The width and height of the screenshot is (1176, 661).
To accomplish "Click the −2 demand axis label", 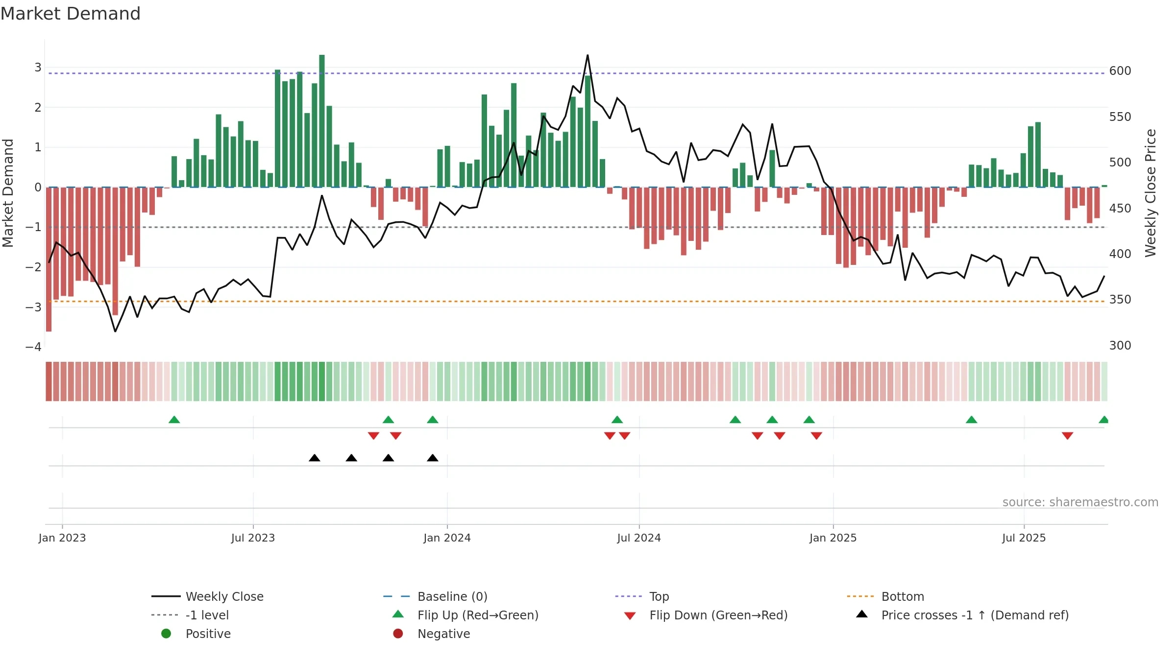I will [33, 267].
